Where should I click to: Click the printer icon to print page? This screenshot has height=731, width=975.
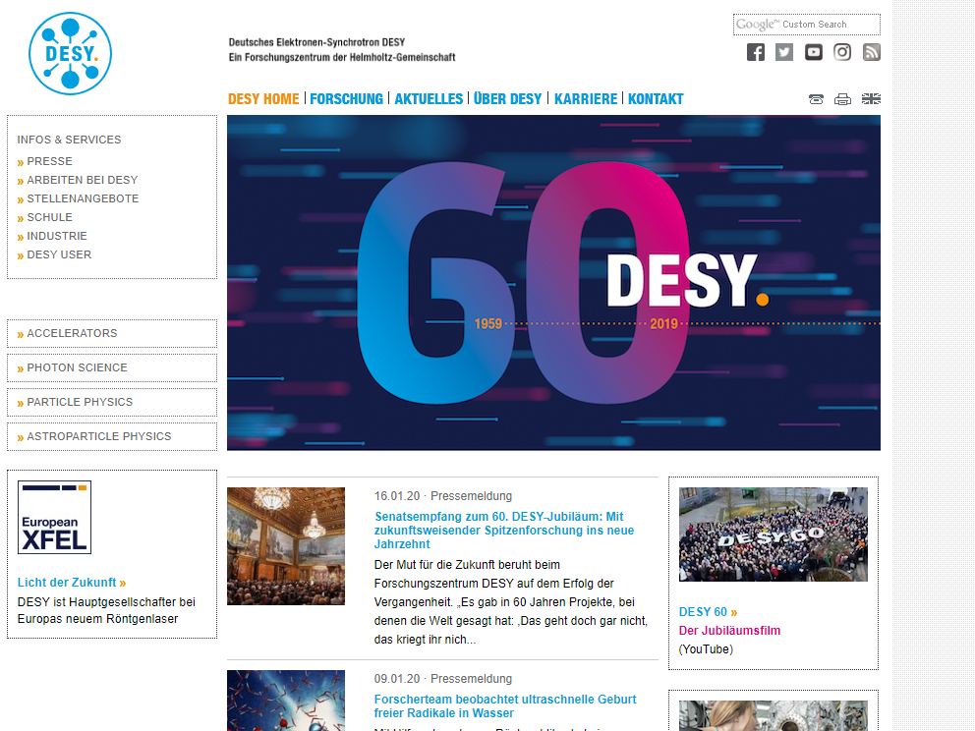pos(842,99)
